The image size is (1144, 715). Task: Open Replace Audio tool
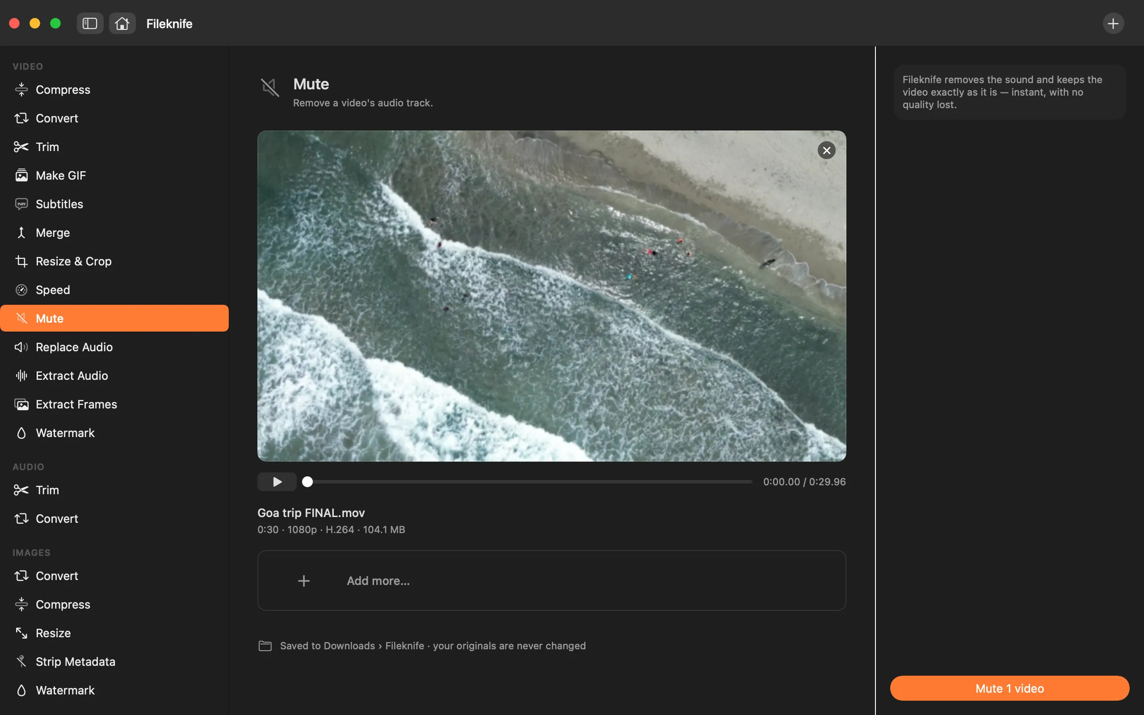tap(114, 347)
